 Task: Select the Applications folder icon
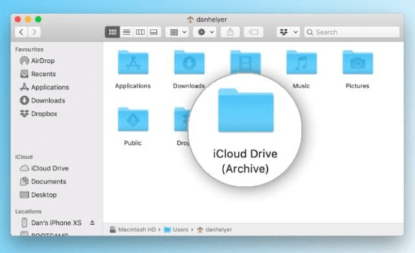click(x=133, y=63)
